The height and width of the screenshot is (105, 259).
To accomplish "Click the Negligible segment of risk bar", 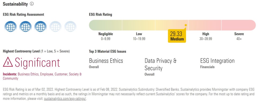I will click(106, 25).
